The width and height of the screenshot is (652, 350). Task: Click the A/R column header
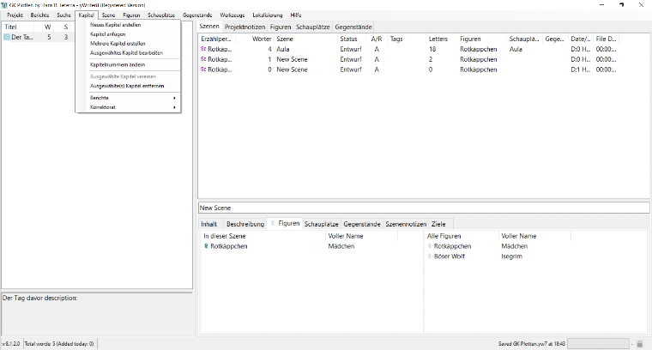[x=378, y=39]
